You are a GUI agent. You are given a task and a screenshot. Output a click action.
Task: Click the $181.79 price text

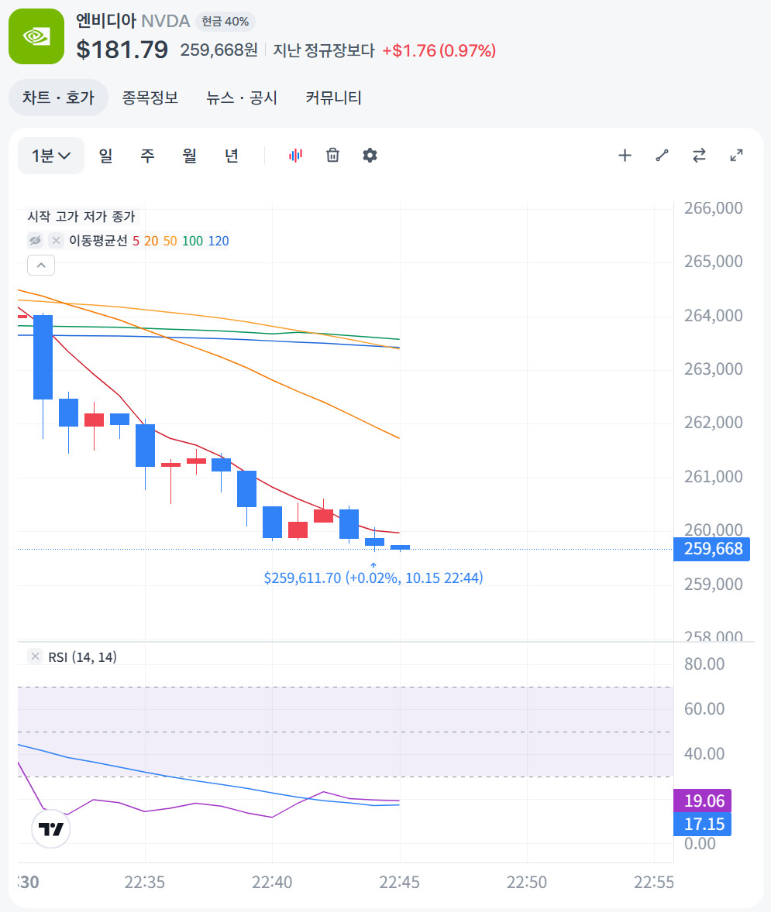pyautogui.click(x=122, y=50)
